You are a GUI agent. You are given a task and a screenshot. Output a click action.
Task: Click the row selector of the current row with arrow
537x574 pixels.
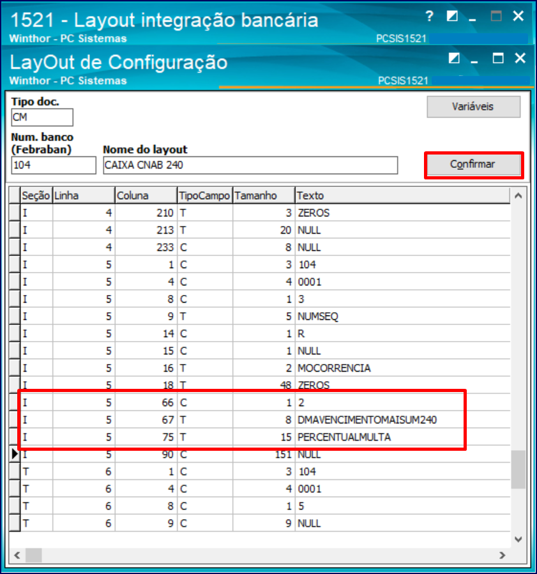[x=15, y=455]
